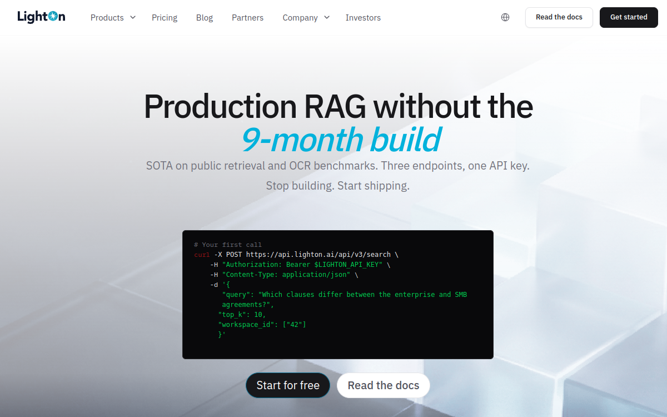
Task: Click the Start for free button
Action: (x=288, y=385)
